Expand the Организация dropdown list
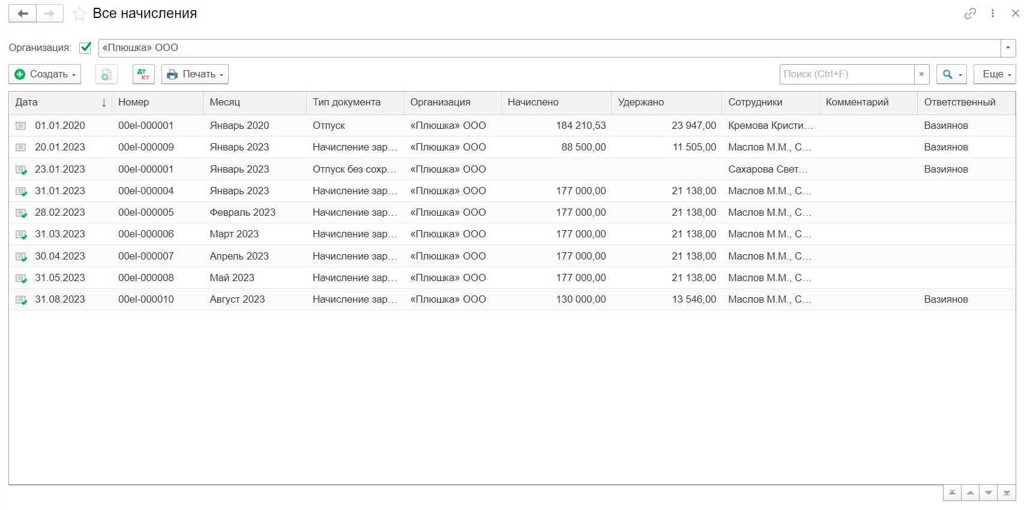The height and width of the screenshot is (510, 1030). (1008, 48)
